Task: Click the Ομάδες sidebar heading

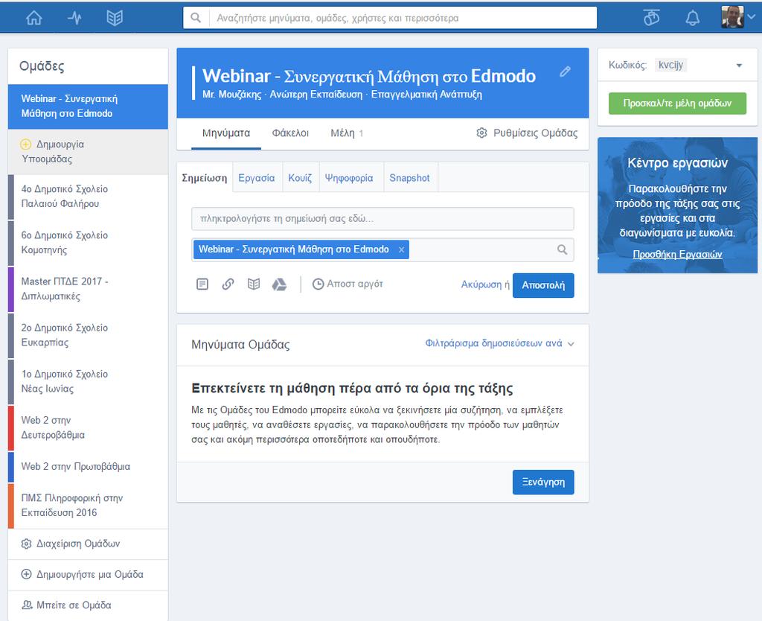Action: coord(42,66)
